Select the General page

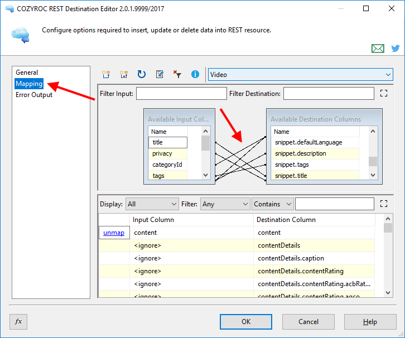(27, 73)
